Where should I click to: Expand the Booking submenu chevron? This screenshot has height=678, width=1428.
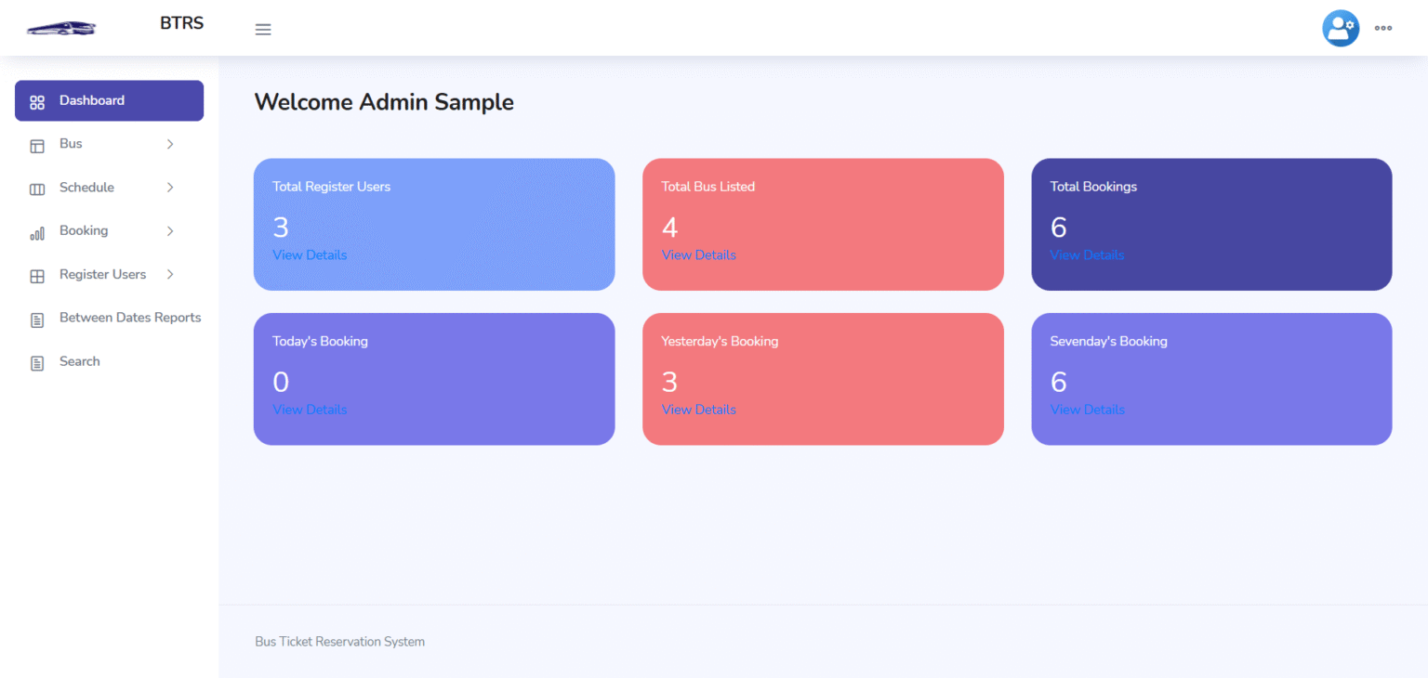point(169,230)
